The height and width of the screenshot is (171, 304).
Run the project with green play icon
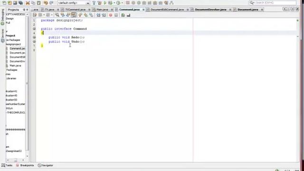(x=105, y=3)
